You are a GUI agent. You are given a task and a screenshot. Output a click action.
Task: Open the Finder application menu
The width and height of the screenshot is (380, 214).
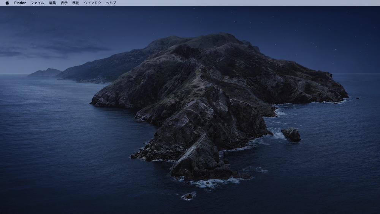(x=20, y=3)
